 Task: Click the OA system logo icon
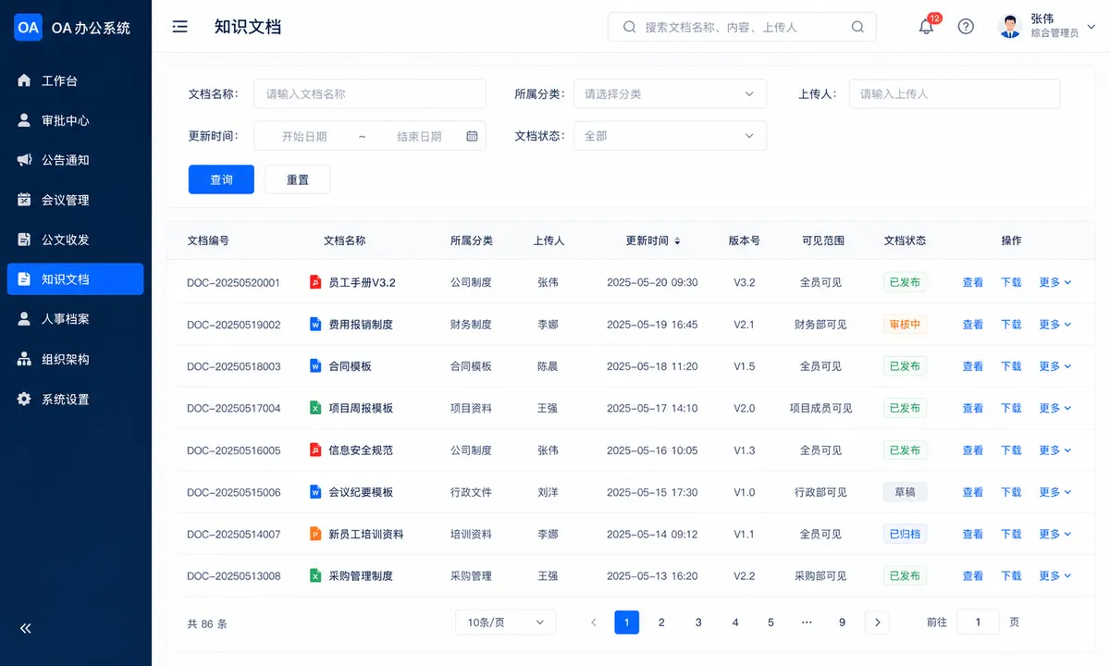coord(29,28)
